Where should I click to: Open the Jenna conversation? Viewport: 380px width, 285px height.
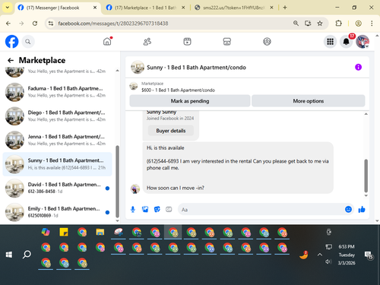(x=57, y=140)
